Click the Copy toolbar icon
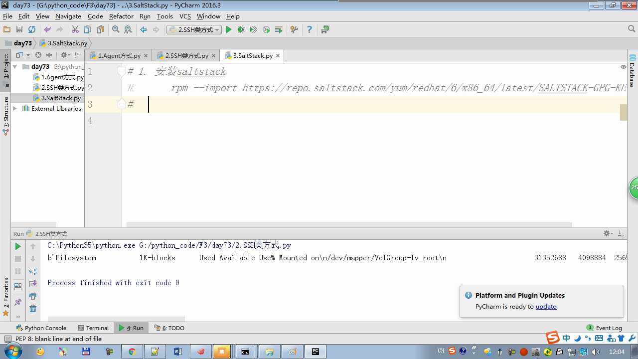 (88, 30)
